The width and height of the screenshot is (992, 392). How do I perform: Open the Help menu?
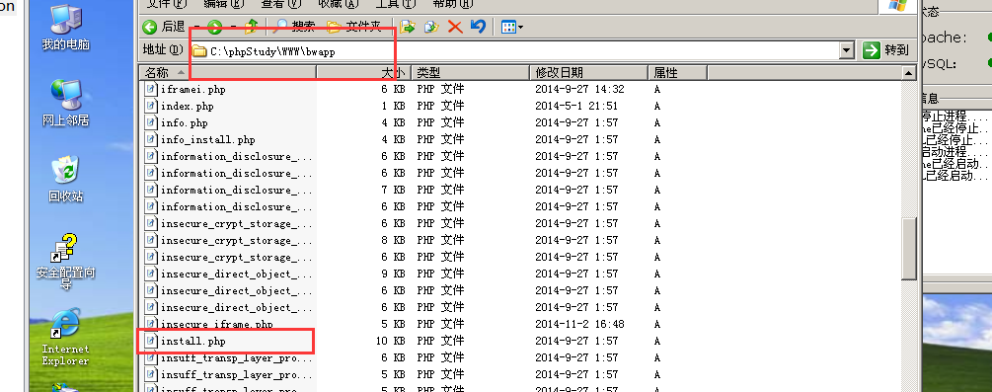(x=452, y=3)
